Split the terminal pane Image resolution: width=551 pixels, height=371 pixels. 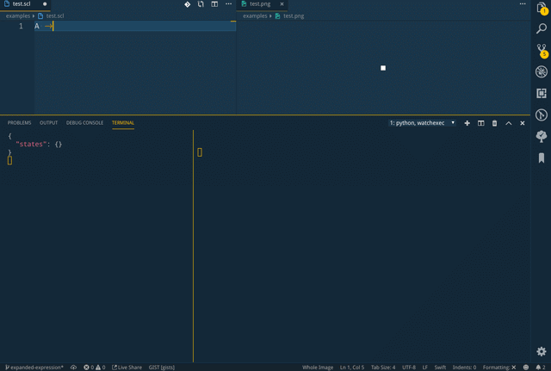click(x=481, y=123)
